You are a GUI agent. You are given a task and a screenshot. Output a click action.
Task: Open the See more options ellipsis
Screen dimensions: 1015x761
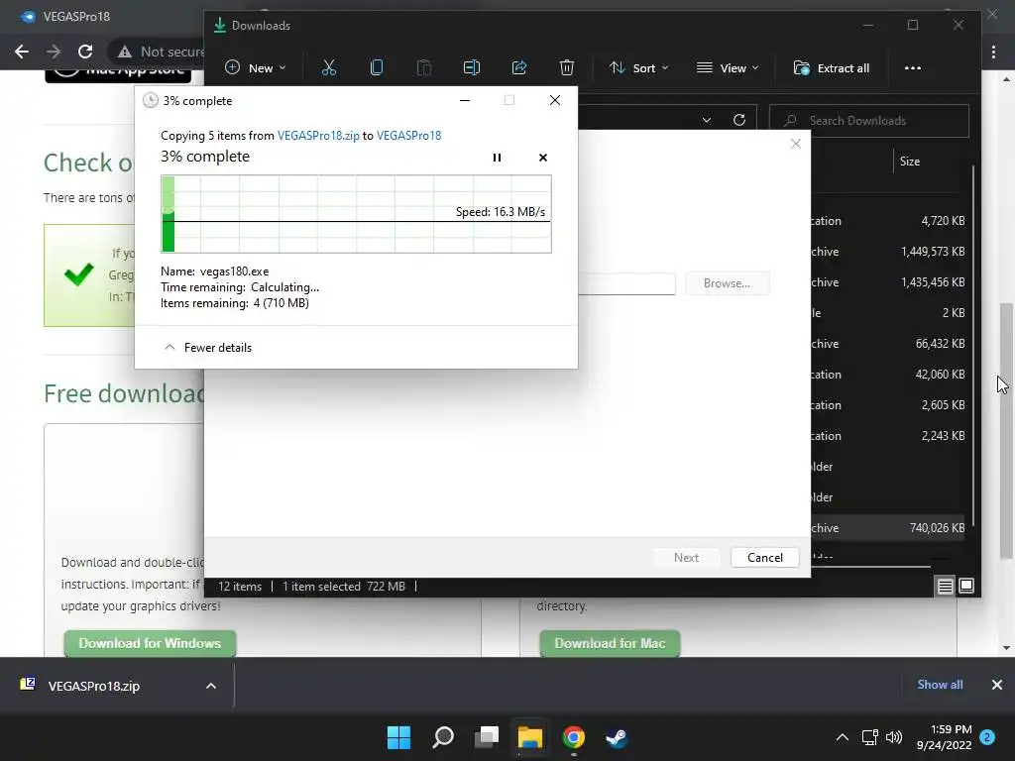913,68
